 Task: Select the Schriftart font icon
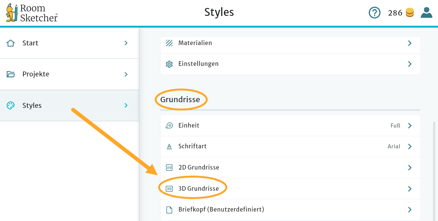169,146
